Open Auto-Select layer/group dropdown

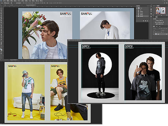click(12, 3)
